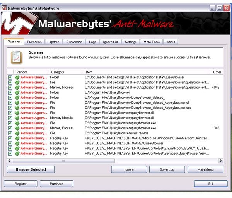Sort by the Vendor column header
The height and width of the screenshot is (198, 232).
tap(31, 72)
